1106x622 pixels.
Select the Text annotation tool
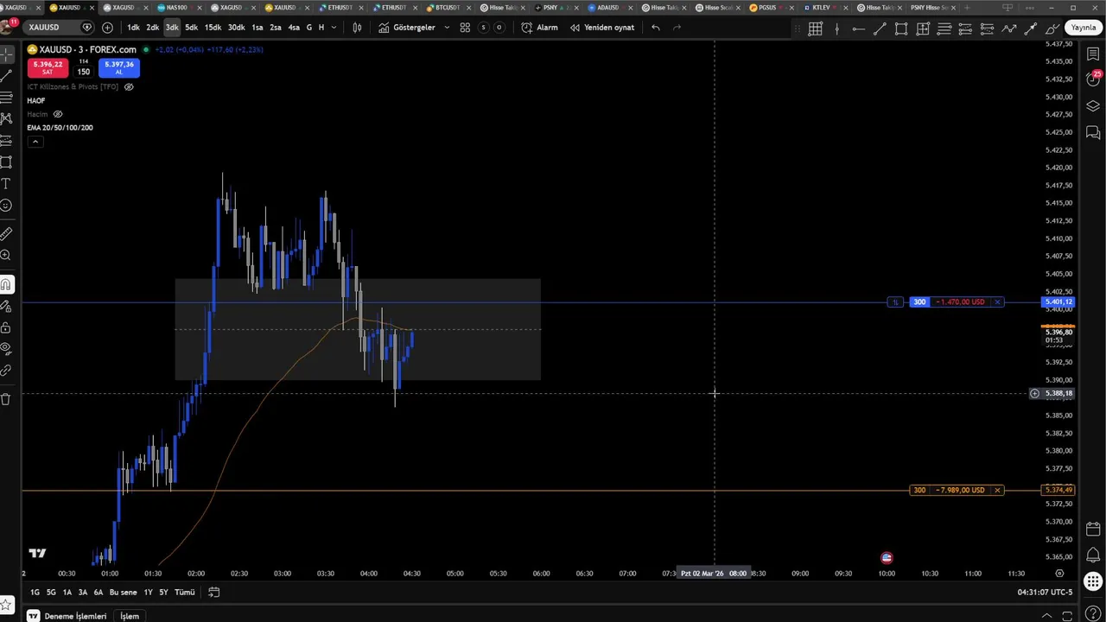pyautogui.click(x=6, y=184)
